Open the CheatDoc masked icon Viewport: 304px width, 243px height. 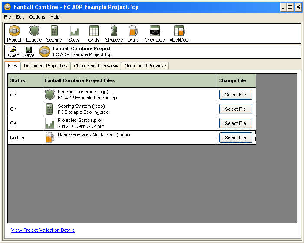[154, 33]
